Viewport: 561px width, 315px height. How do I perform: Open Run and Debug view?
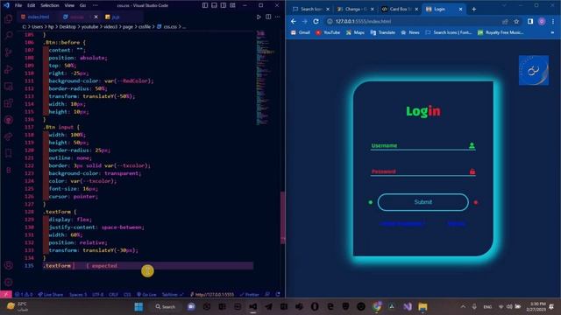pyautogui.click(x=8, y=69)
